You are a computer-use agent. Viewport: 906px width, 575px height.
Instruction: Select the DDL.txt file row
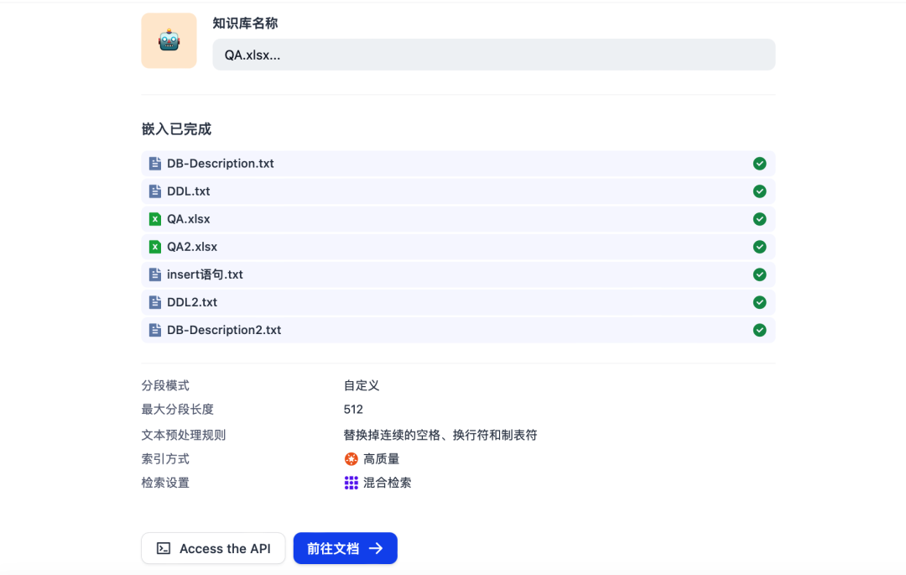coord(458,191)
